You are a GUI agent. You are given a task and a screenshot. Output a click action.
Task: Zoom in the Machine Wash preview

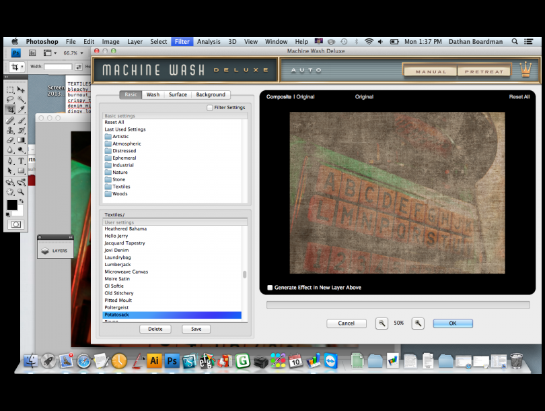coord(418,323)
